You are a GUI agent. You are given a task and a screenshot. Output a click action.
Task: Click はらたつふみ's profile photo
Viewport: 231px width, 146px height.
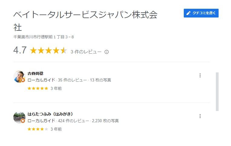click(19, 117)
